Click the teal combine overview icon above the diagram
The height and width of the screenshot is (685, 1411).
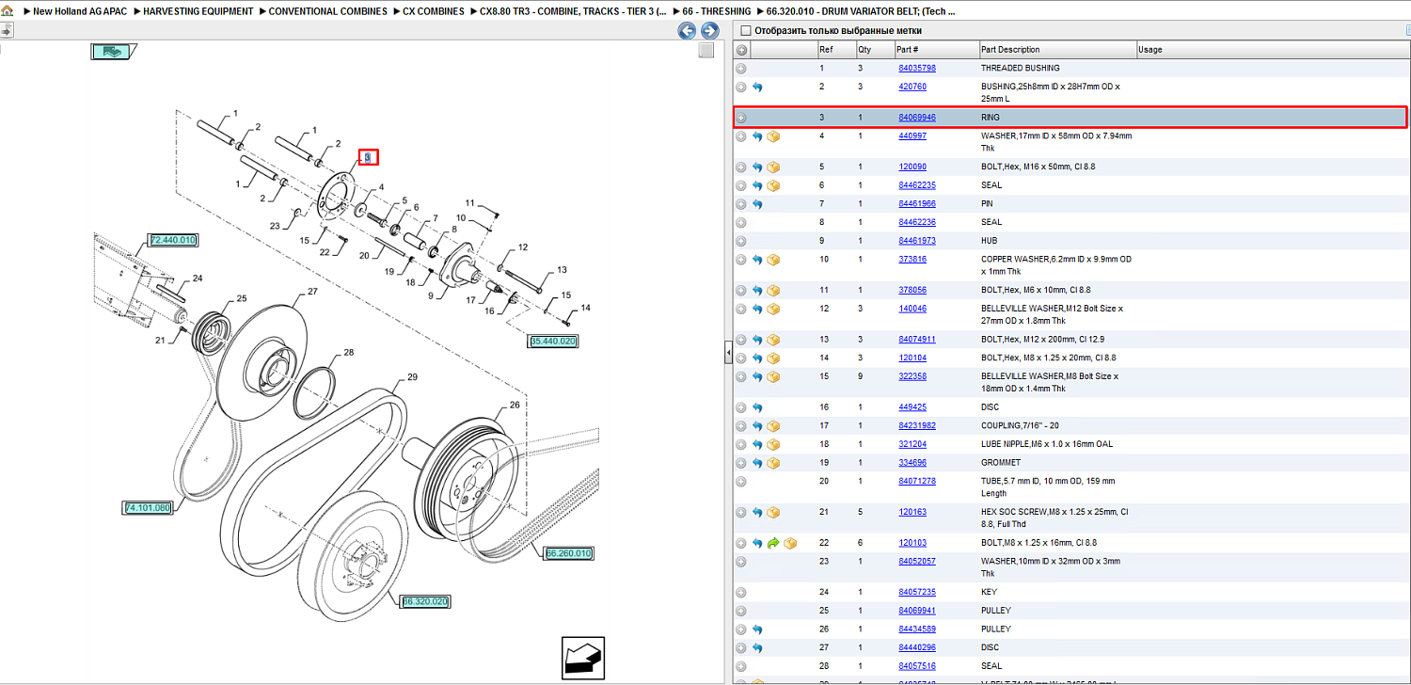[x=113, y=52]
